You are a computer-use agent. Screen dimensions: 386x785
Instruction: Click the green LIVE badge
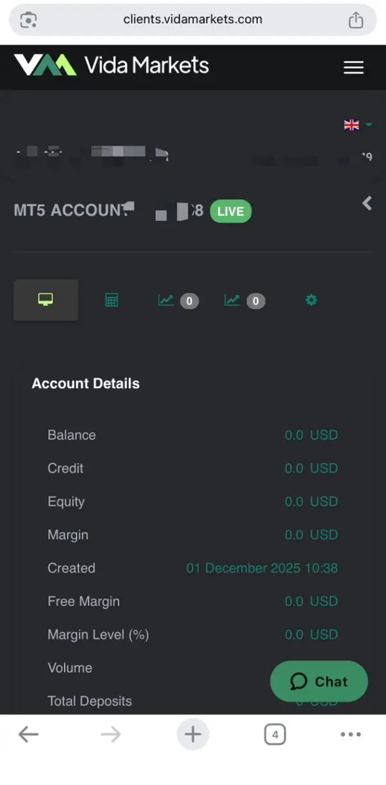230,211
